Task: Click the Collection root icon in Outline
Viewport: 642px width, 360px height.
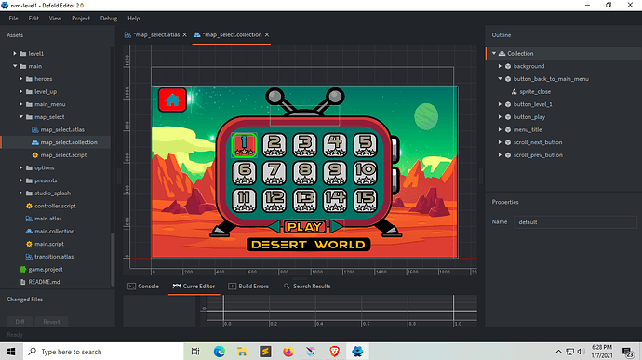Action: (x=502, y=54)
